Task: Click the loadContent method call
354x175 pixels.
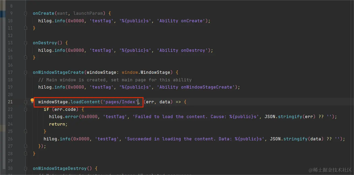Action: pos(85,102)
